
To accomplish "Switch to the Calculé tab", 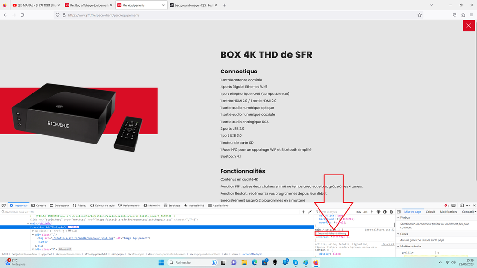I will tap(430, 212).
